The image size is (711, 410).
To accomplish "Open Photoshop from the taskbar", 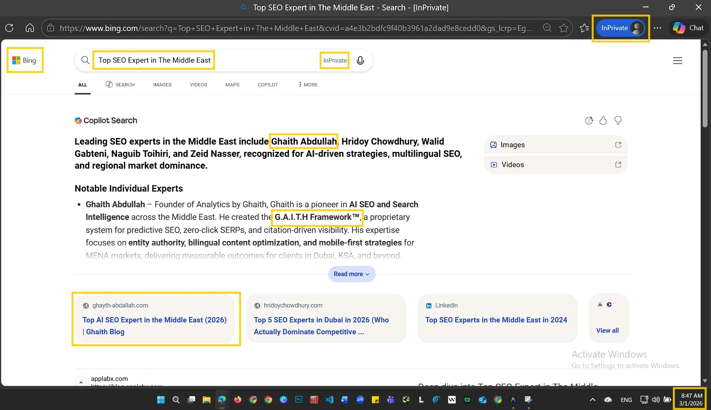I will click(x=298, y=400).
